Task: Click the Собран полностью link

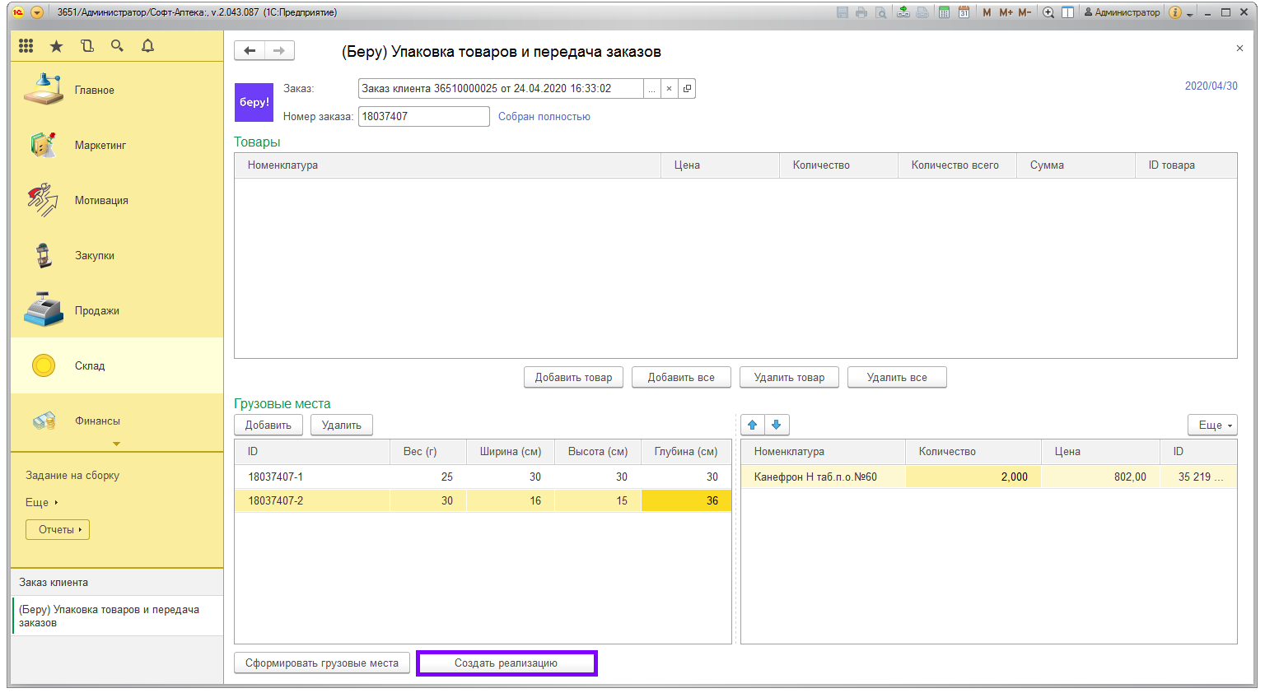Action: tap(544, 117)
